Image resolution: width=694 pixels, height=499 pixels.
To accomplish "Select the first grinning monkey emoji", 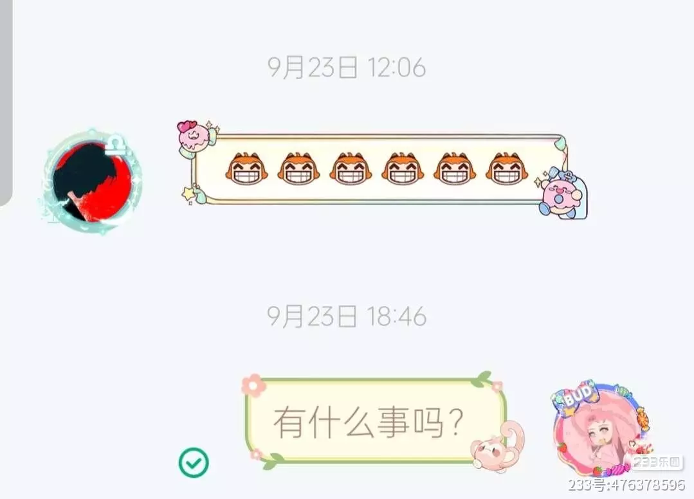I will pos(246,168).
